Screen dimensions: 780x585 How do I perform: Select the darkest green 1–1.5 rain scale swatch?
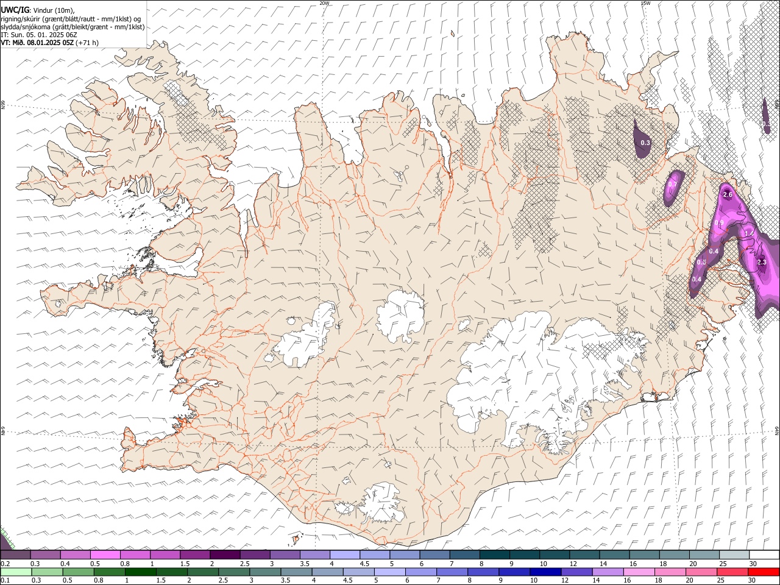click(141, 572)
